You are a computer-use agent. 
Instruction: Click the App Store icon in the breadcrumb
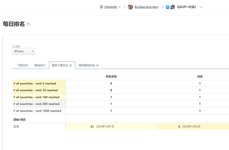[x=167, y=7]
